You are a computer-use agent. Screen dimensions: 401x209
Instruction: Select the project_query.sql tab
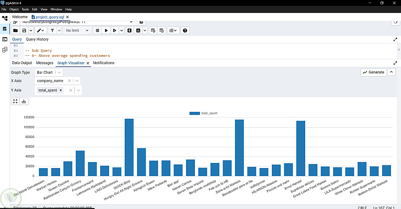tap(48, 17)
